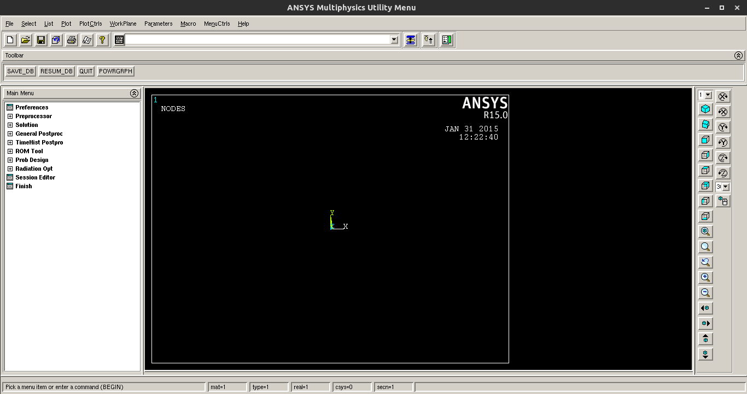This screenshot has width=747, height=394.
Task: Click the New Analysis icon
Action: pyautogui.click(x=10, y=40)
